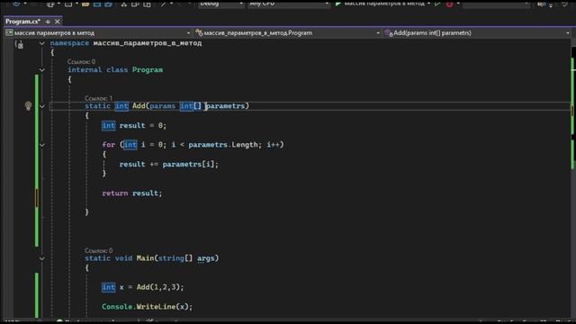Click 'internal' keyword in class declaration

(85, 70)
